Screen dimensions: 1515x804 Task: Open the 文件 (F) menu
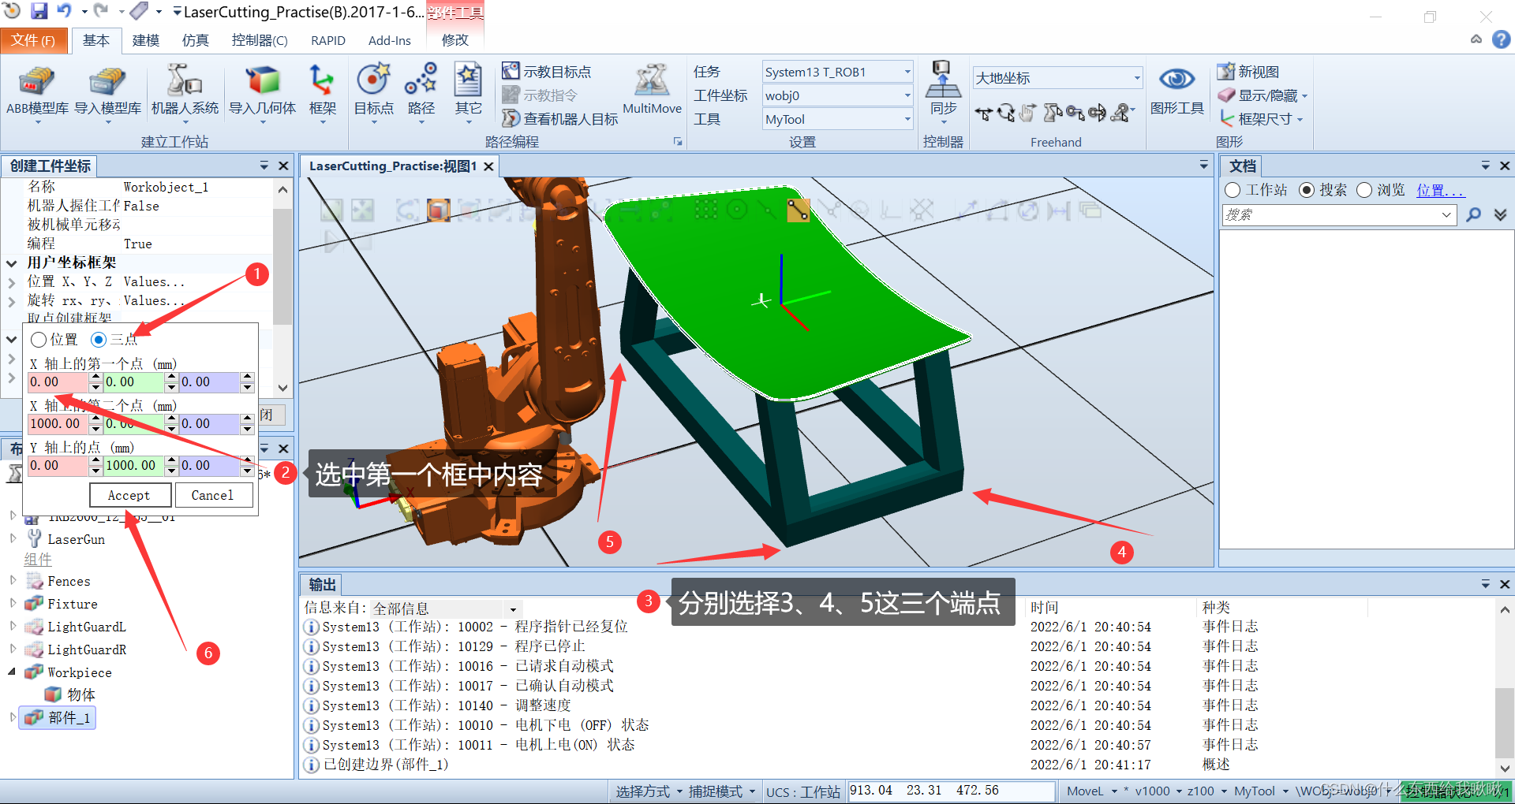33,40
